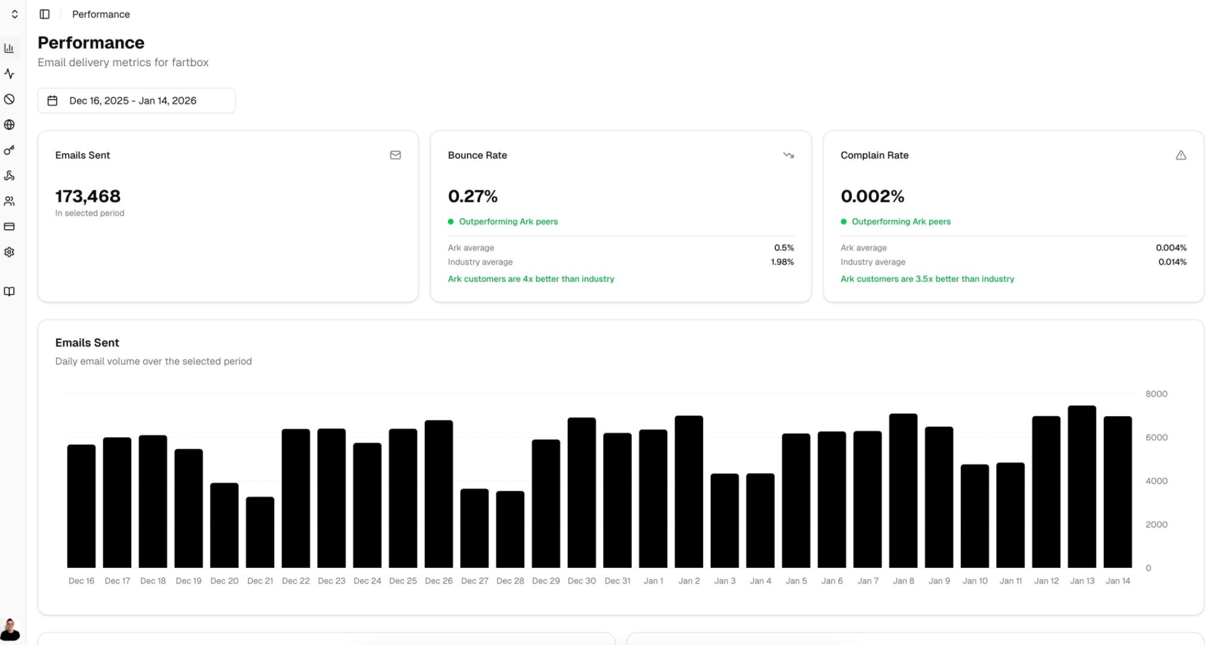This screenshot has height=645, width=1213.
Task: Open the suppressions blocked-symbol sidebar icon
Action: point(10,100)
